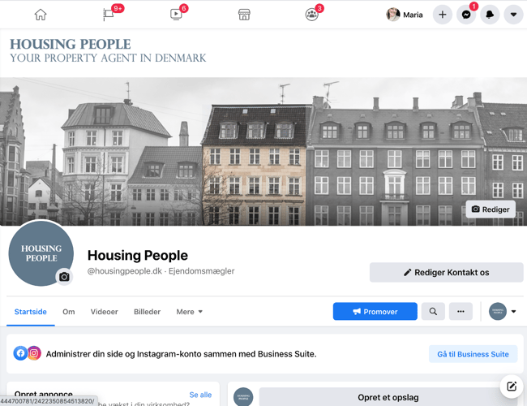The height and width of the screenshot is (406, 527).
Task: Click Gå til Business Suite
Action: tap(473, 354)
